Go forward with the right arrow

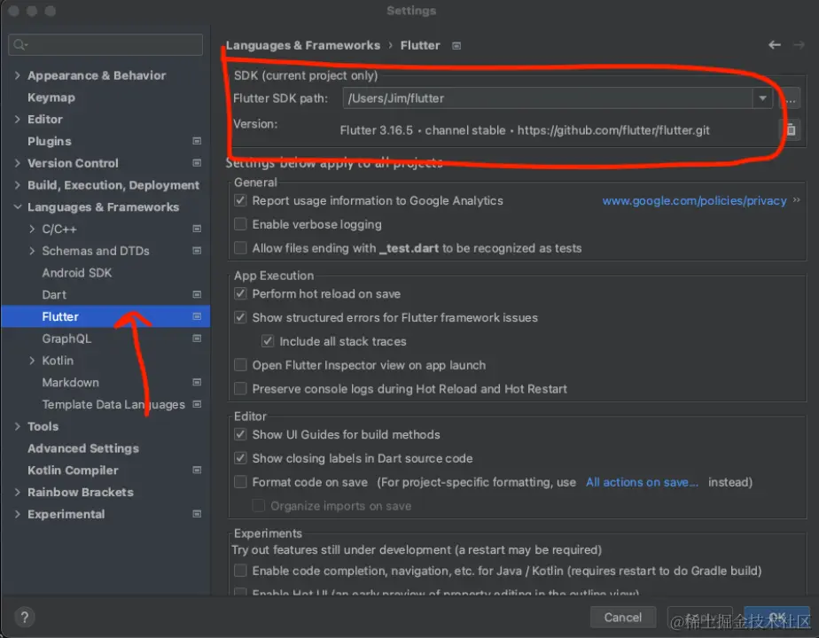[x=799, y=45]
